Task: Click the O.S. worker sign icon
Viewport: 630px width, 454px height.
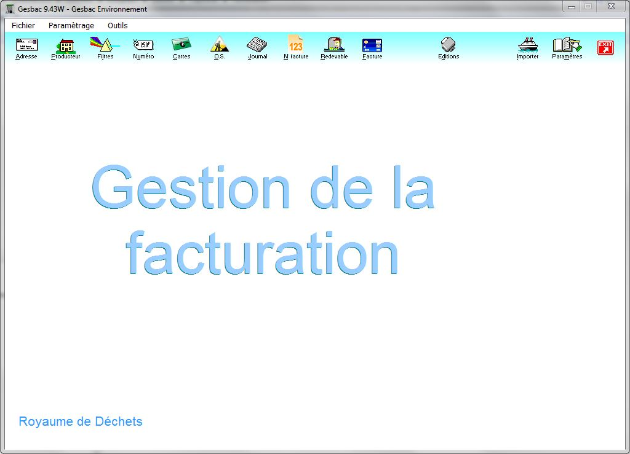Action: tap(219, 45)
